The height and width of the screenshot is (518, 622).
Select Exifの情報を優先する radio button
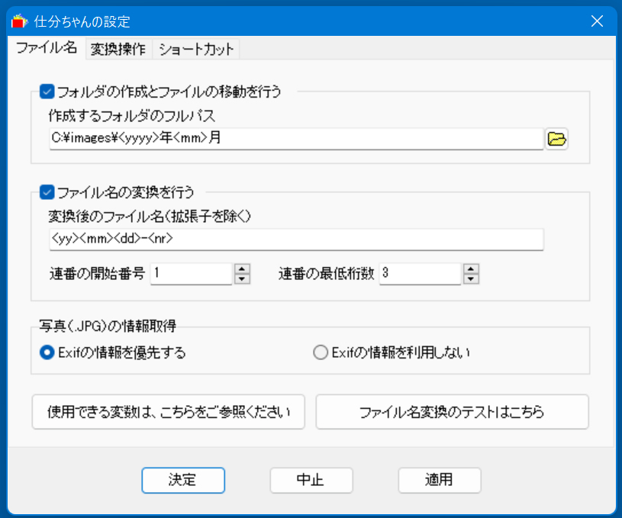click(x=47, y=352)
